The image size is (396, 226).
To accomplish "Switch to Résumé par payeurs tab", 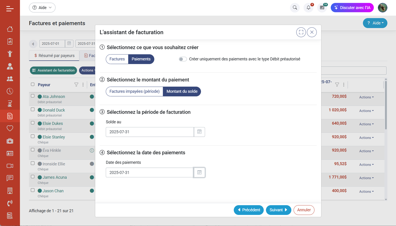I will click(54, 56).
